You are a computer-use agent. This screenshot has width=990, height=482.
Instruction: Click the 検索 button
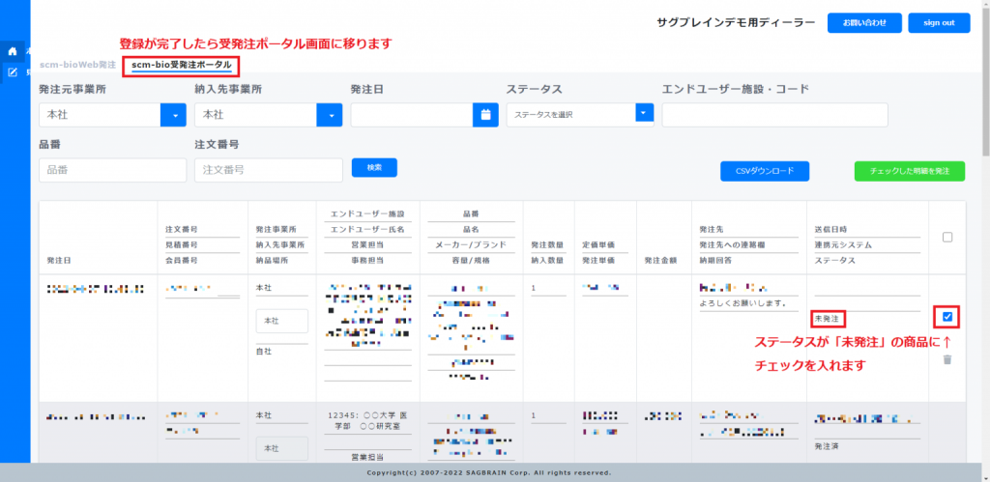[374, 167]
